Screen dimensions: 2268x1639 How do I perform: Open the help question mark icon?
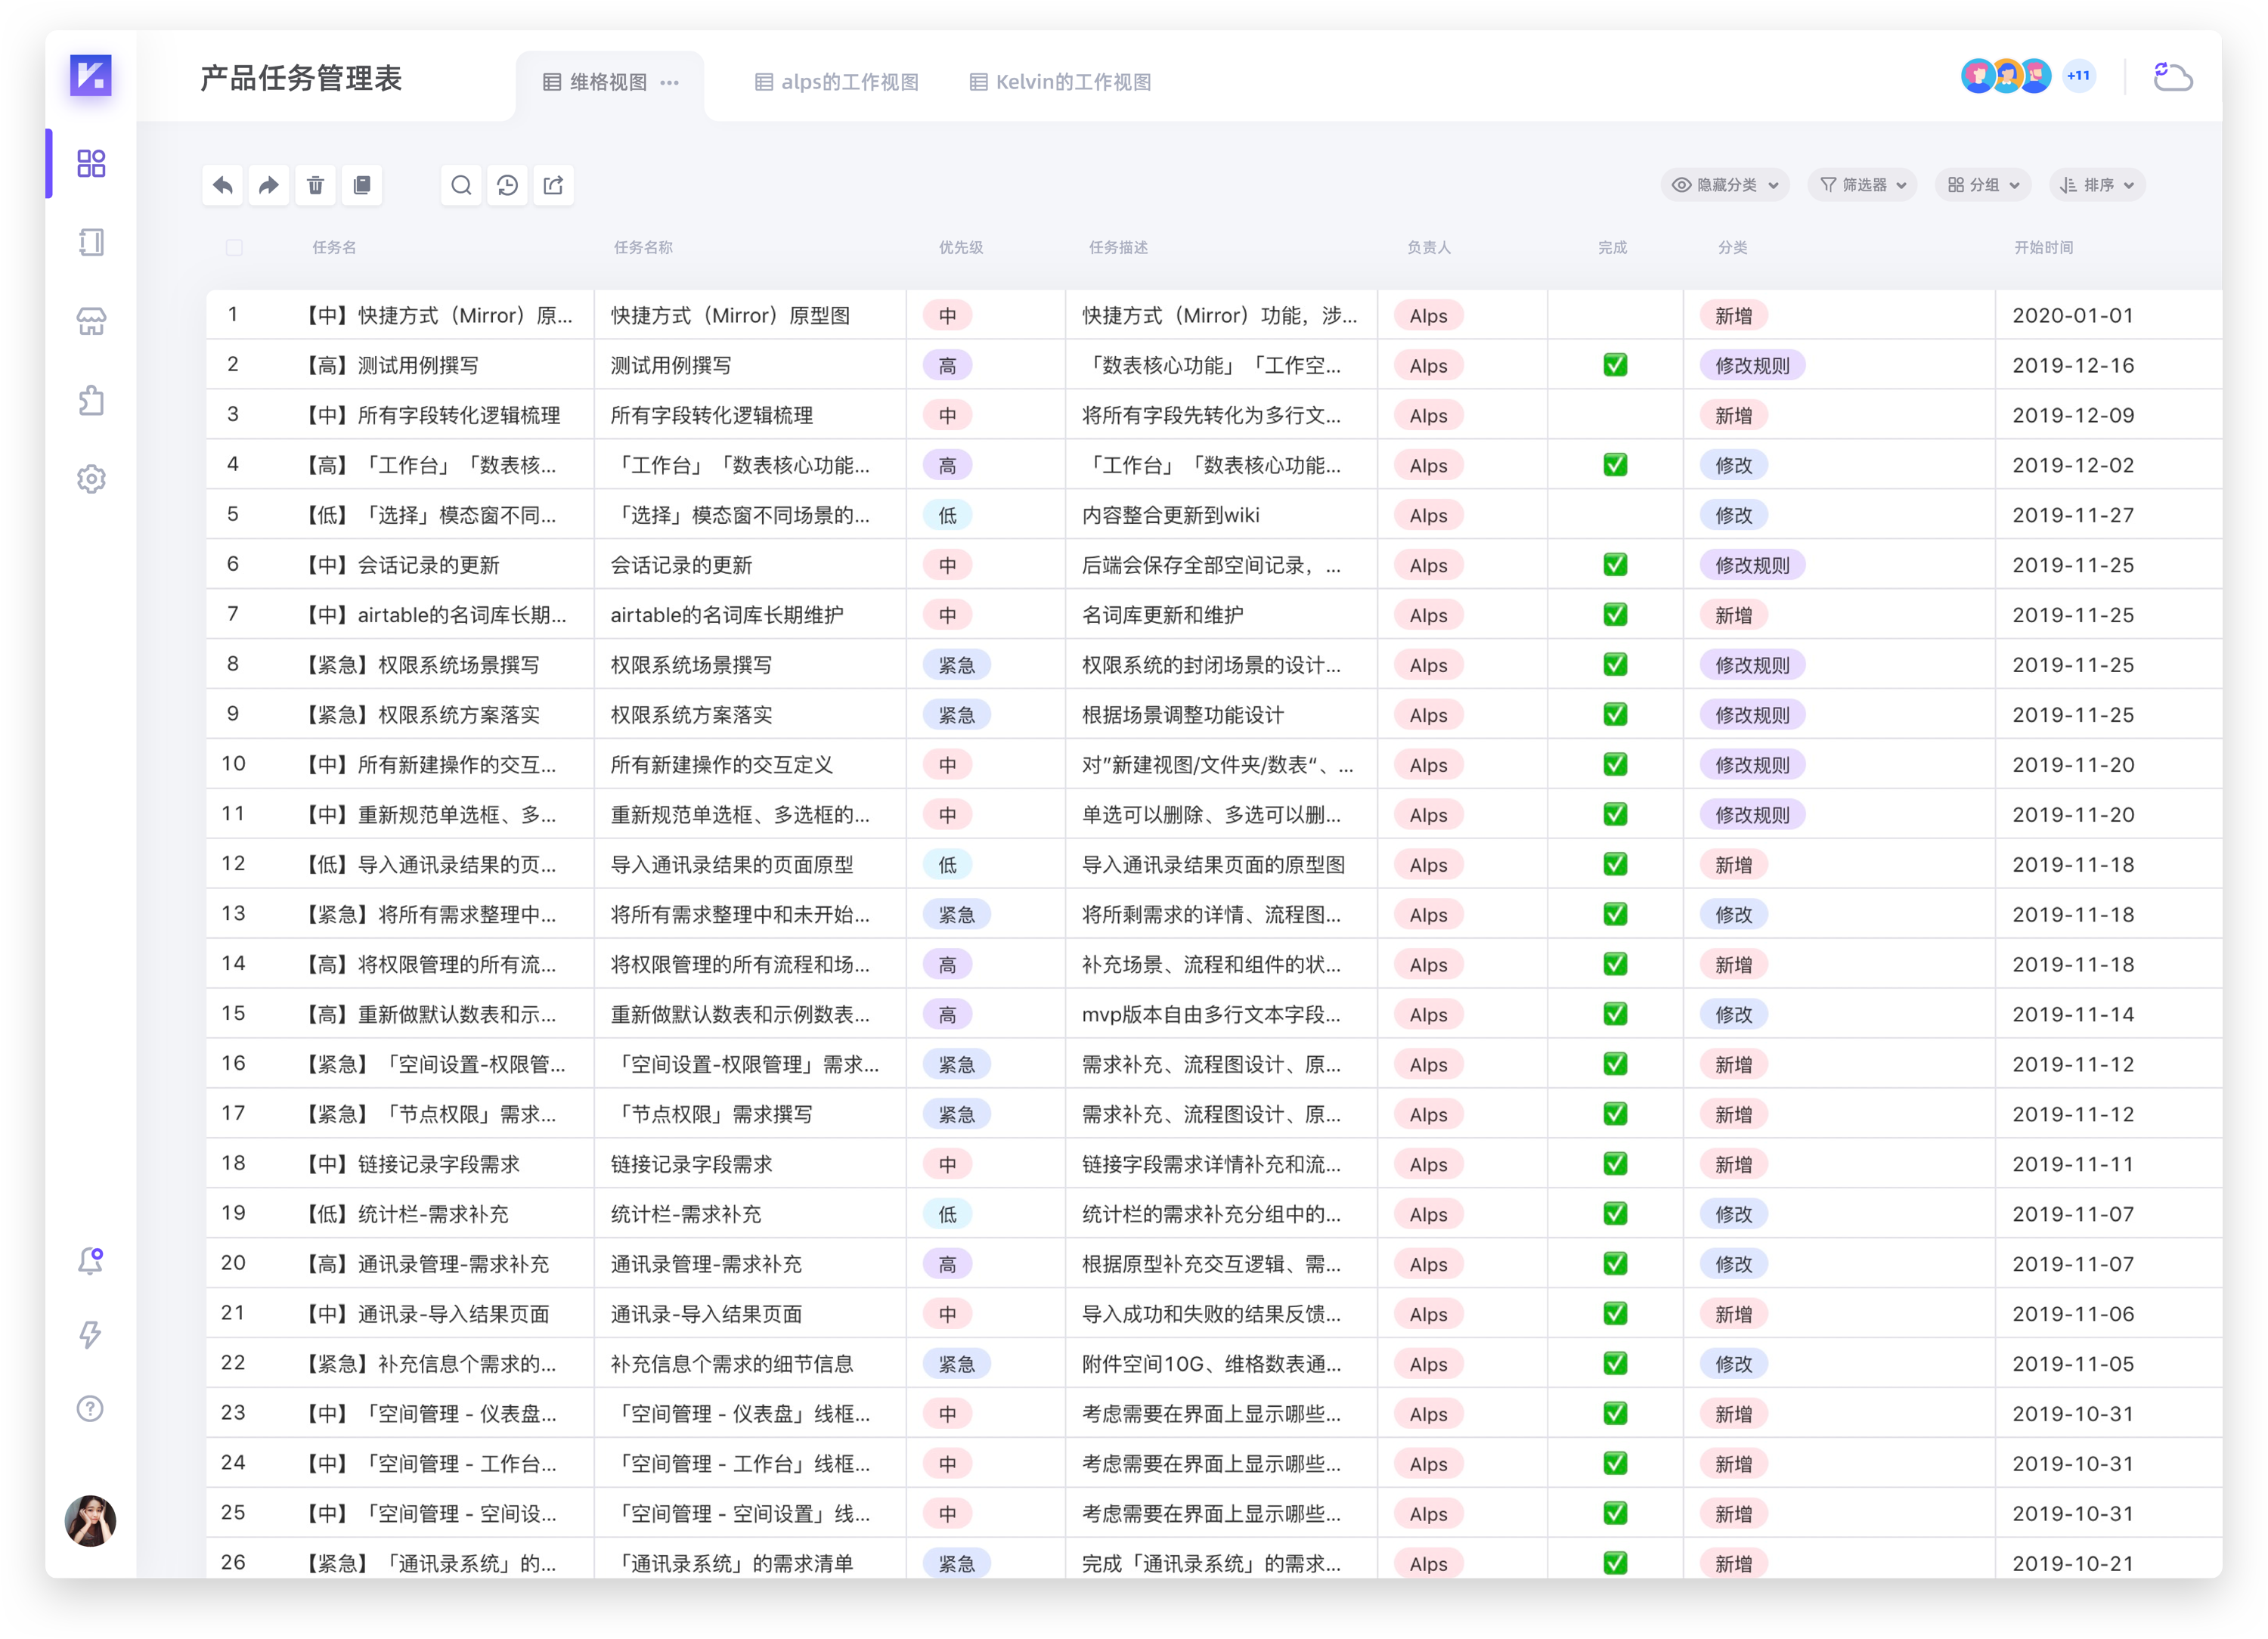coord(91,1409)
